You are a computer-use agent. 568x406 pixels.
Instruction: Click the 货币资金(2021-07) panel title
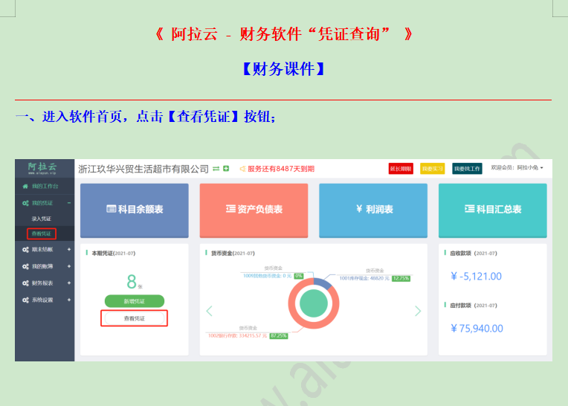[x=233, y=253]
